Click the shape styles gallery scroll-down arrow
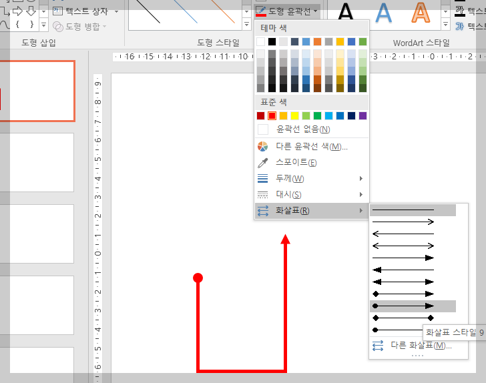The width and height of the screenshot is (486, 383). click(247, 12)
